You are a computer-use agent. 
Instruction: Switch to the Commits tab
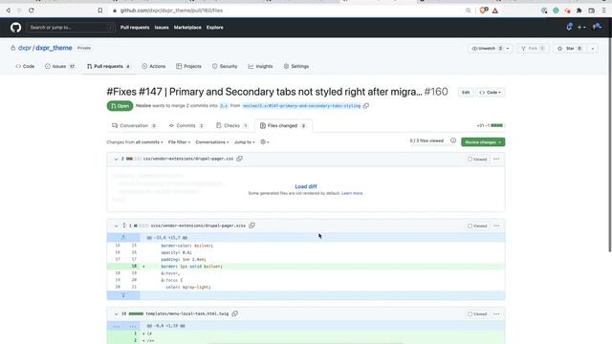tap(186, 125)
